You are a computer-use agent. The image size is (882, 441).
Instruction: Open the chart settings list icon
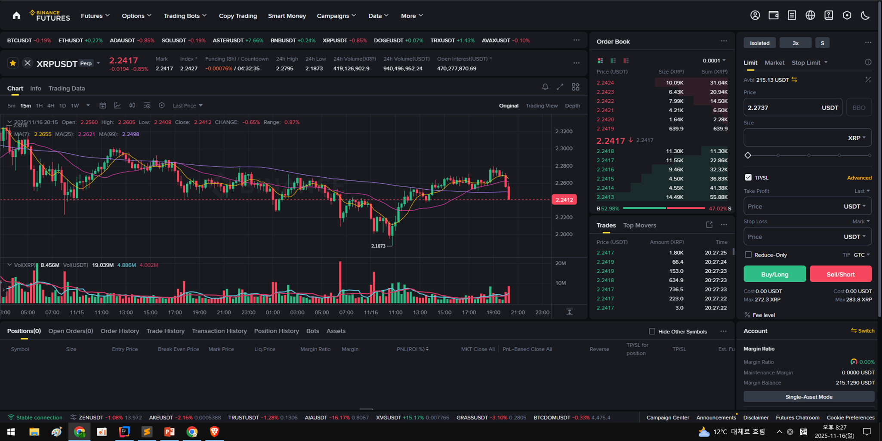click(x=147, y=105)
